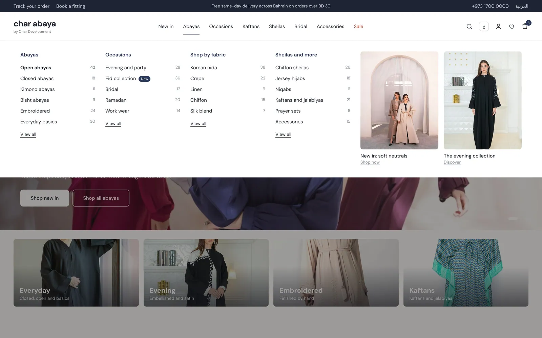The image size is (542, 338).
Task: Open the search icon in header
Action: point(469,26)
